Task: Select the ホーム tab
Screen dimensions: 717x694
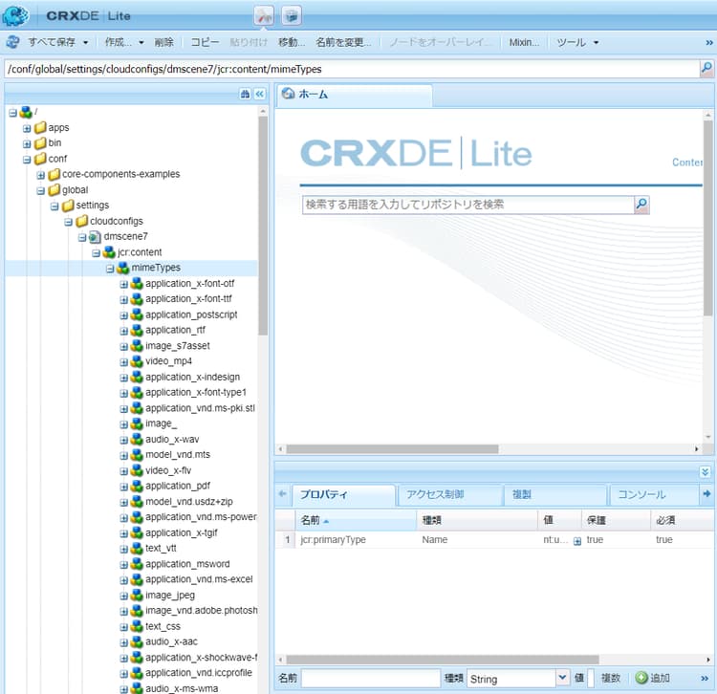Action: (354, 95)
